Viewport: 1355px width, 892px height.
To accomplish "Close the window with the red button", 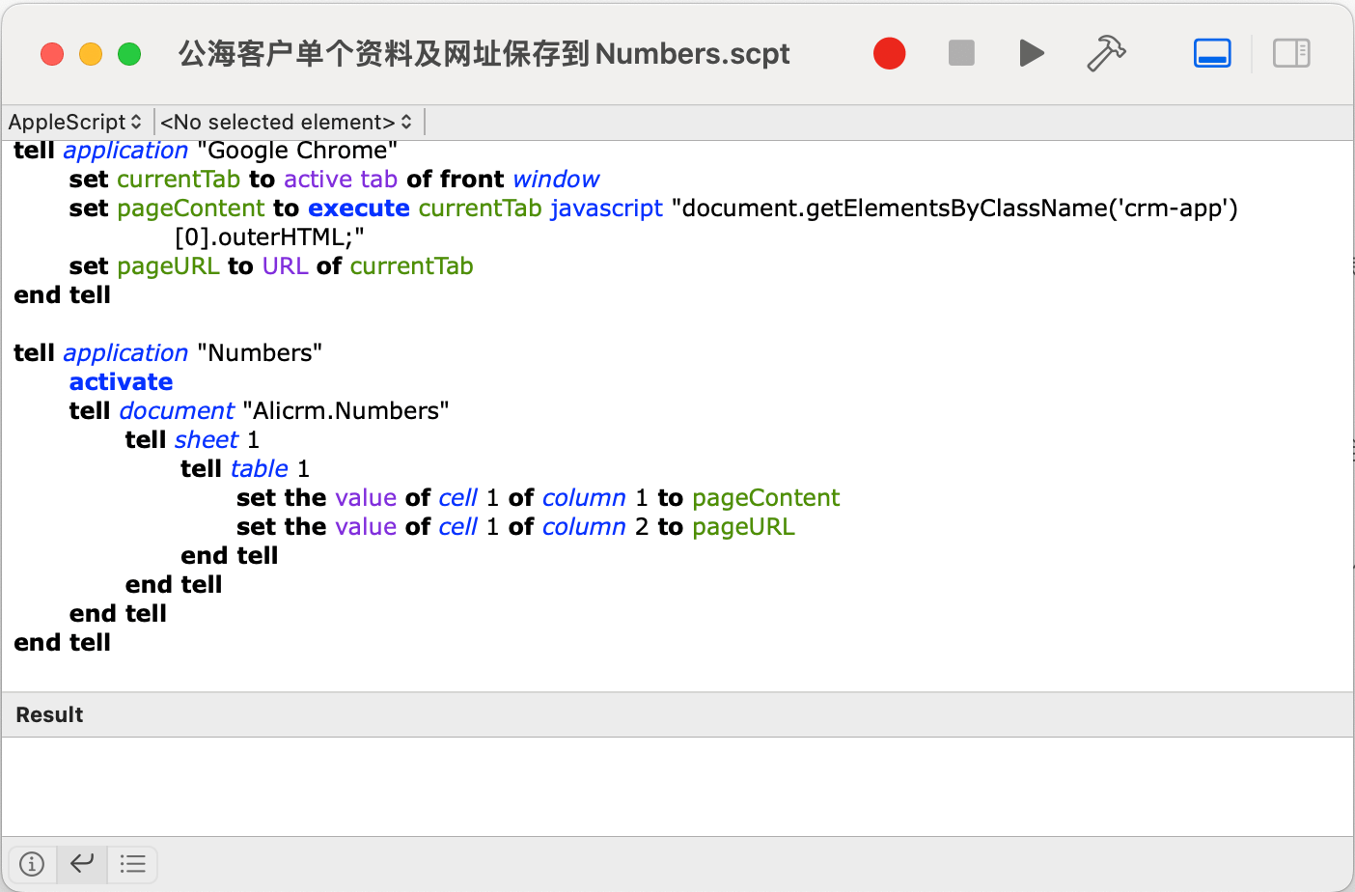I will click(52, 54).
